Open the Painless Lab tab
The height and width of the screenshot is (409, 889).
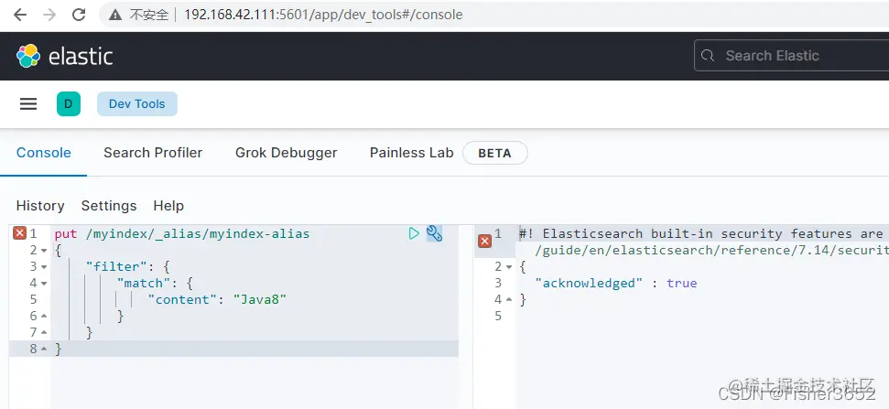click(x=412, y=153)
